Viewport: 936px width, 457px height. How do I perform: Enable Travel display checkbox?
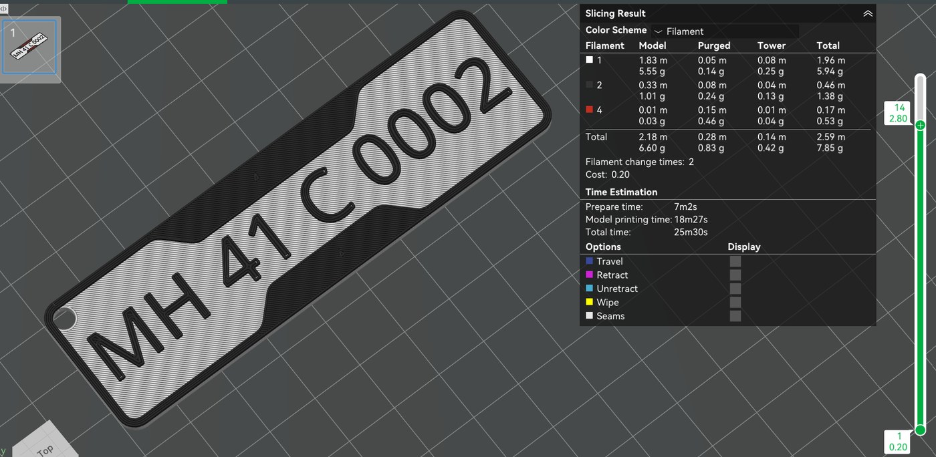735,261
